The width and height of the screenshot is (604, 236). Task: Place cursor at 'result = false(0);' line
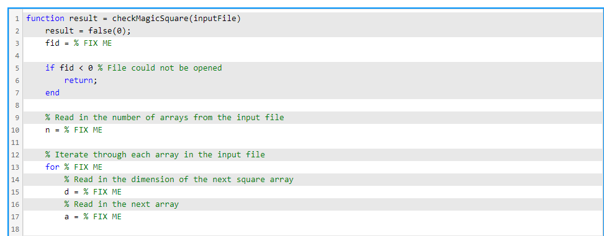88,31
